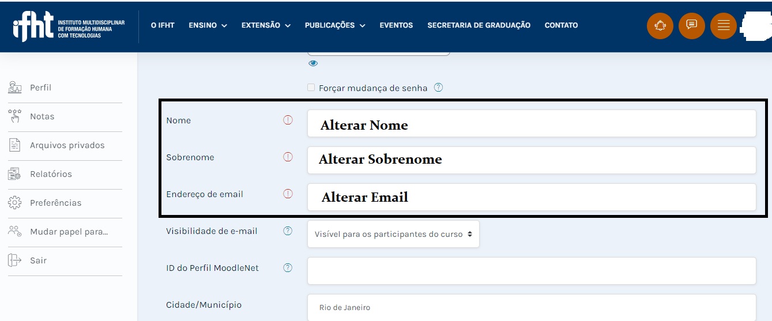
Task: Open Secretaria de Graduação page
Action: 479,25
